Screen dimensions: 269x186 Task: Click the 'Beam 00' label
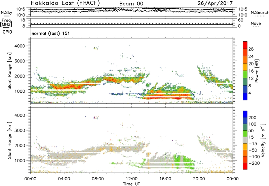pyautogui.click(x=131, y=4)
